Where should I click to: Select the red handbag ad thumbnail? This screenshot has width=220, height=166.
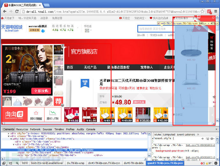pyautogui.click(x=58, y=81)
